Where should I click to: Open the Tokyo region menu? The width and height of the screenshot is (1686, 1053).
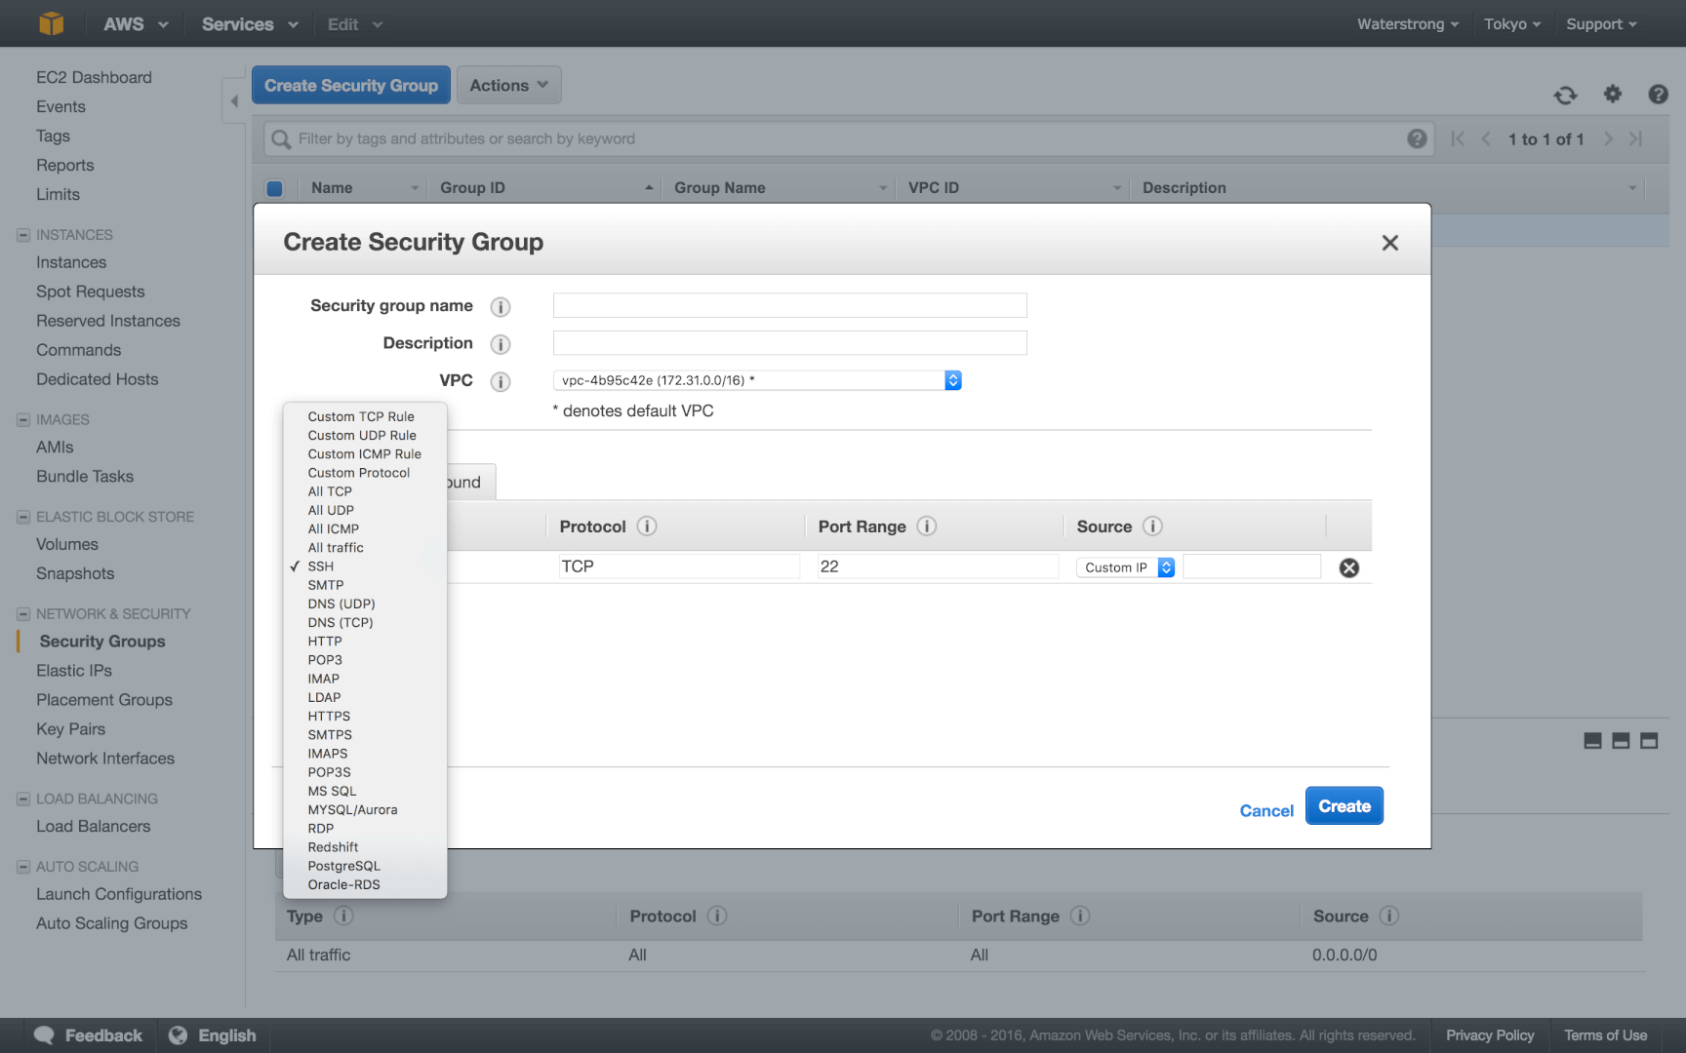(x=1512, y=24)
